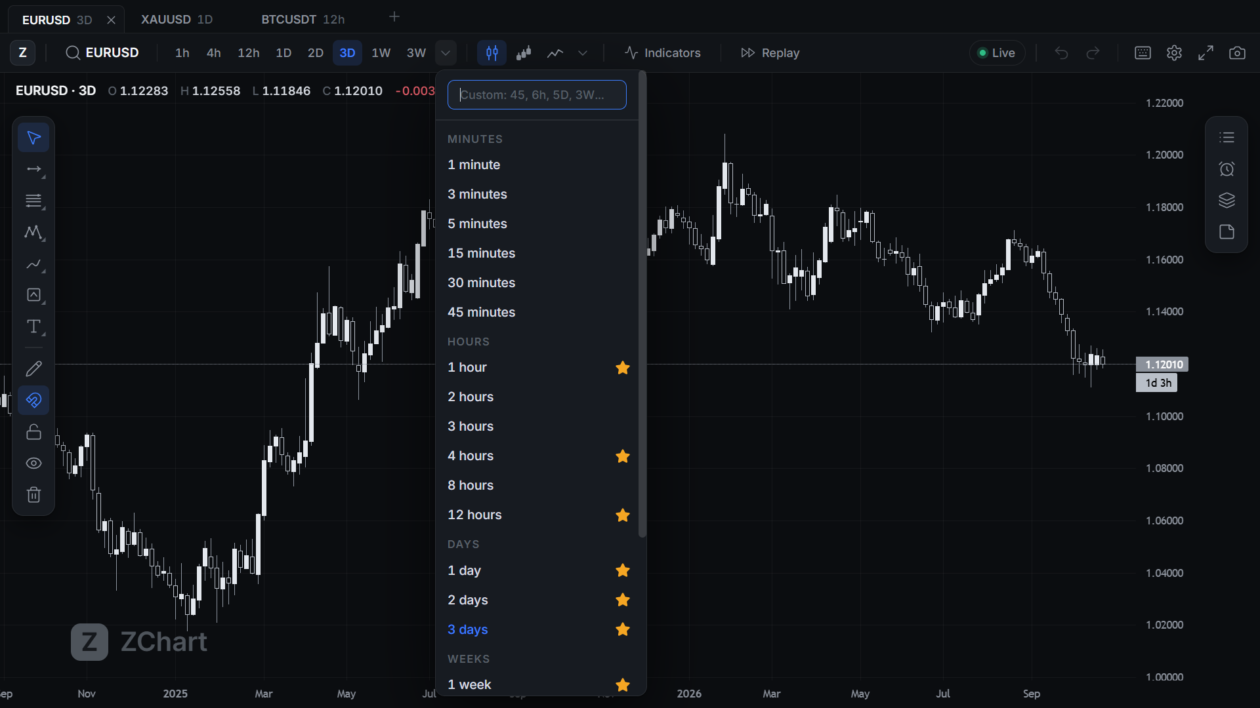Toggle drawings visibility eye icon
The image size is (1260, 708).
33,463
